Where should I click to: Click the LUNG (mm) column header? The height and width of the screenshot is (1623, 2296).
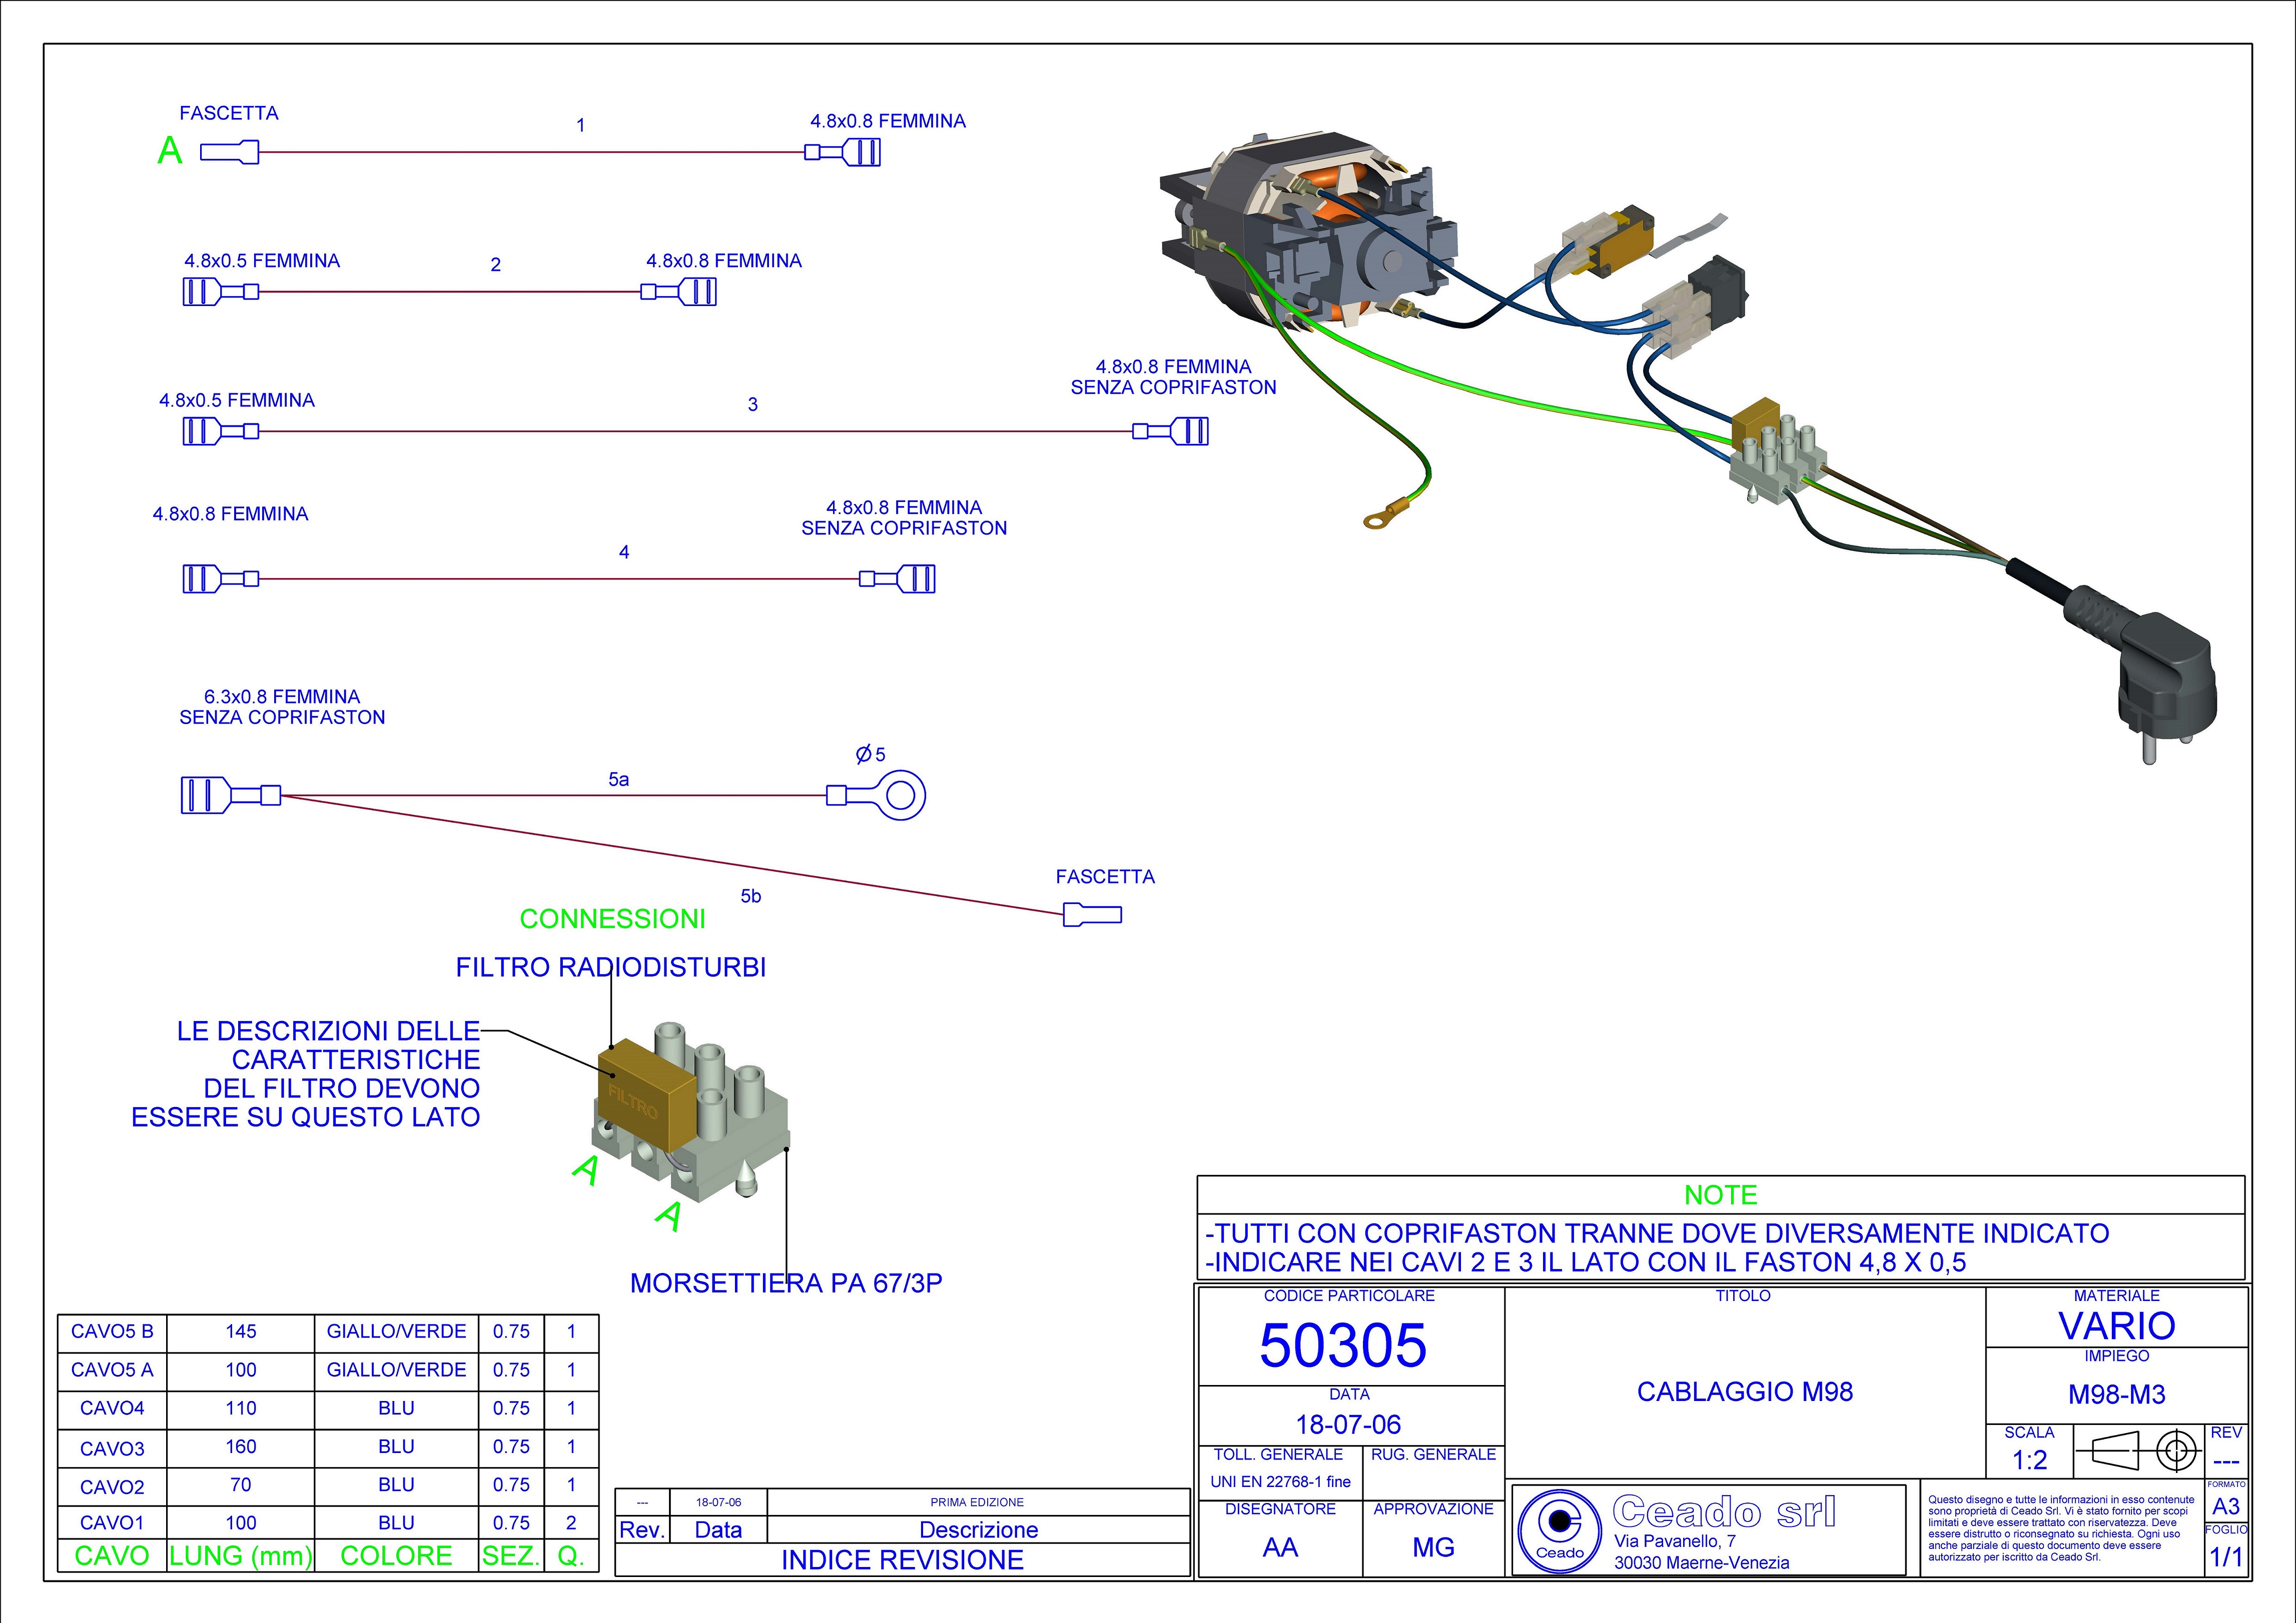pos(240,1556)
